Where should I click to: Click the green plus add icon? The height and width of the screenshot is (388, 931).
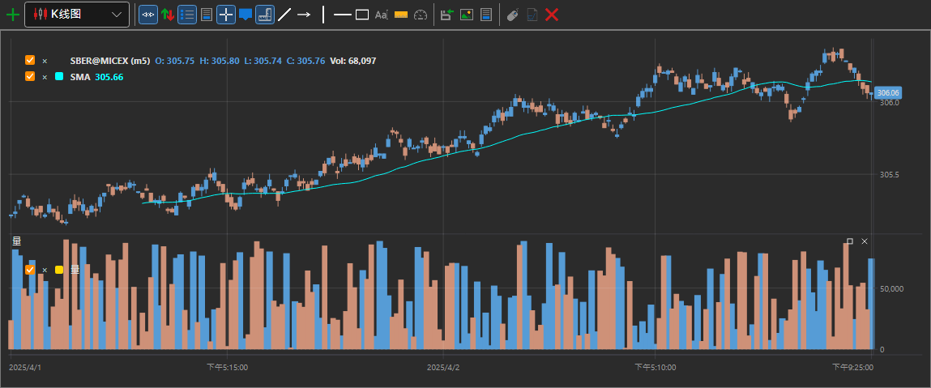pyautogui.click(x=12, y=15)
